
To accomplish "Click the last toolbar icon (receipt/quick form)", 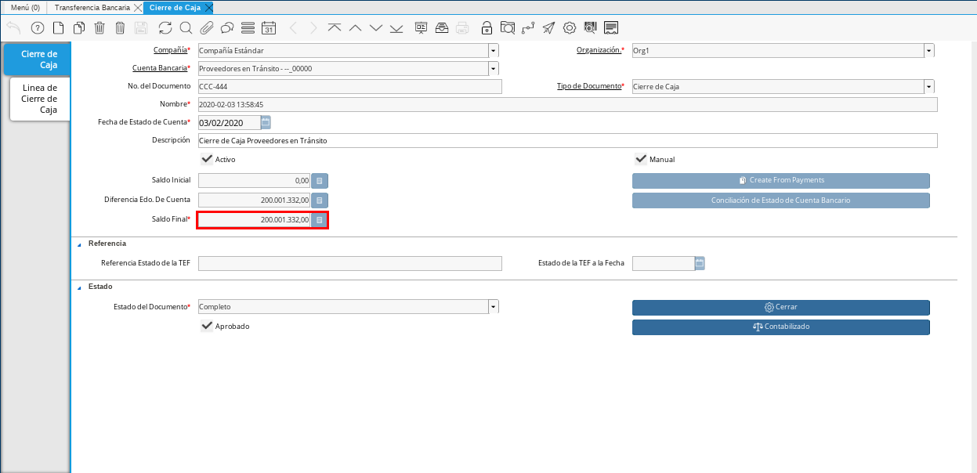I will point(611,28).
